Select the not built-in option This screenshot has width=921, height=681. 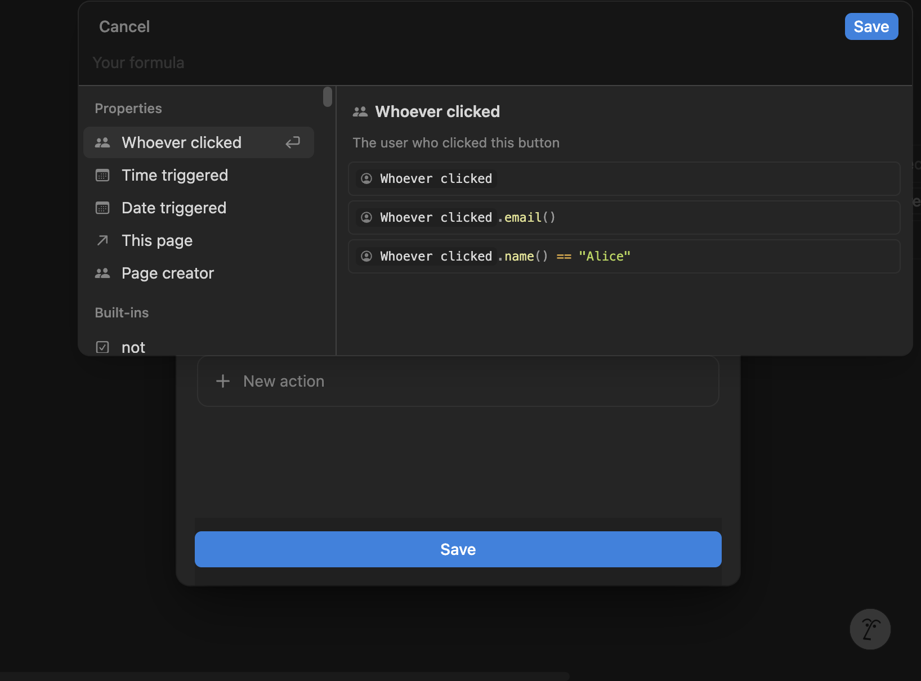[x=133, y=347]
